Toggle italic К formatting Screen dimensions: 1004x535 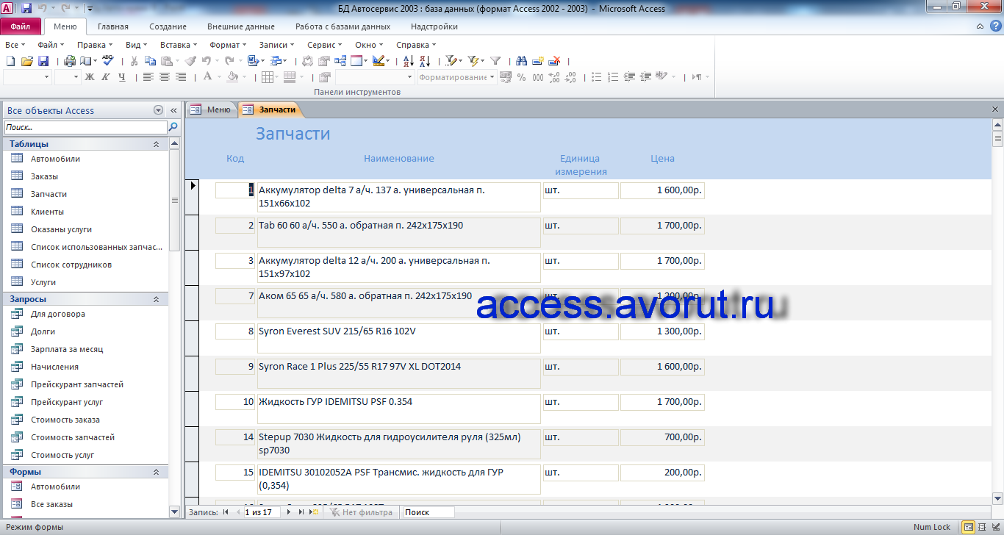click(x=105, y=76)
